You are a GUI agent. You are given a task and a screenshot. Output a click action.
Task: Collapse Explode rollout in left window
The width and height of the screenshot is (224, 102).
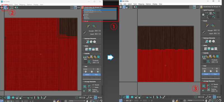(83, 54)
